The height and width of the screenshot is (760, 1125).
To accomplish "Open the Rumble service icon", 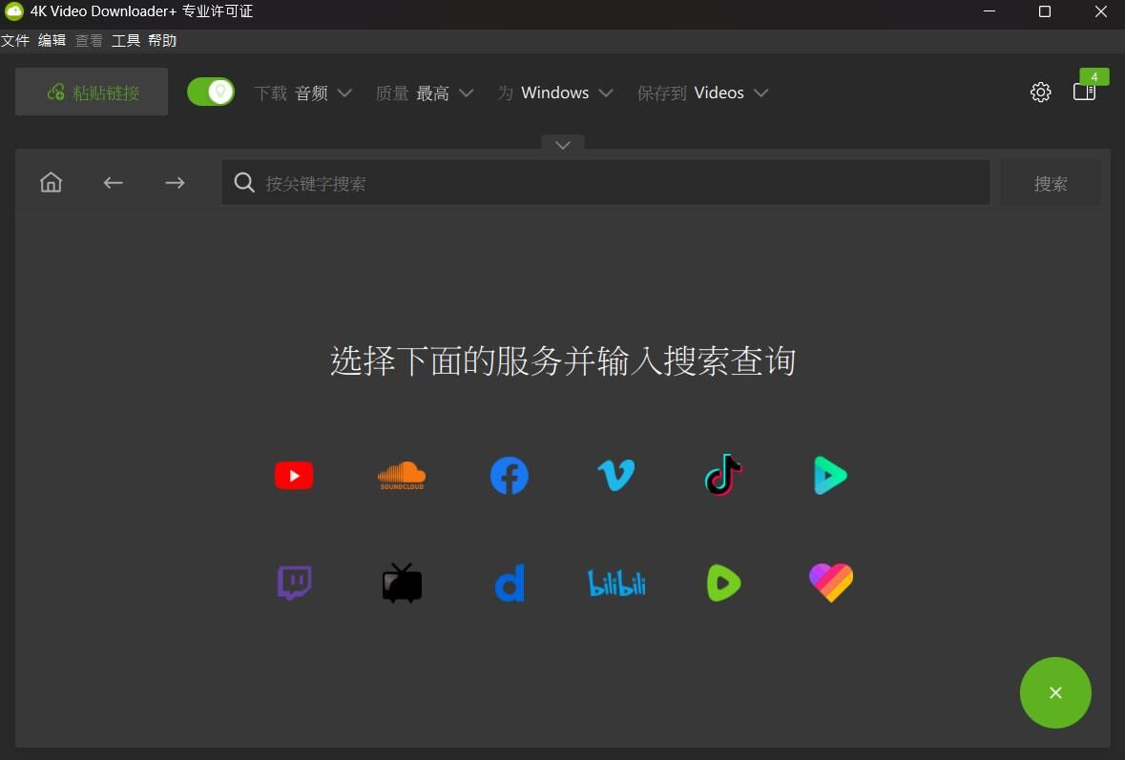I will coord(723,583).
